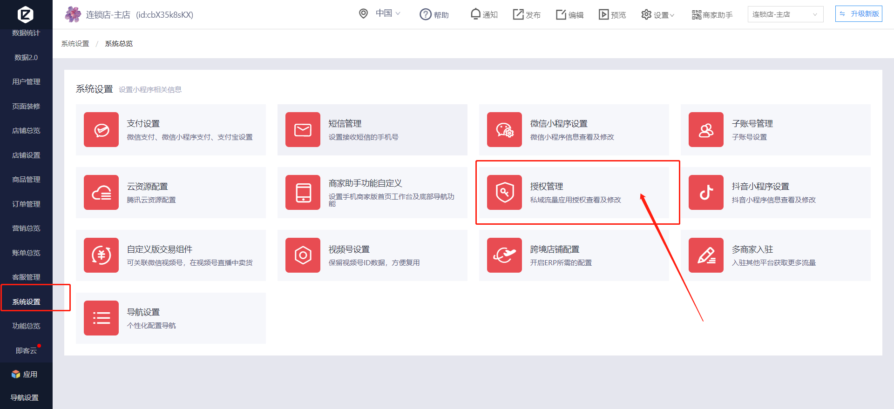Image resolution: width=894 pixels, height=409 pixels.
Task: Open the 微信小程序设置 title link
Action: point(559,123)
